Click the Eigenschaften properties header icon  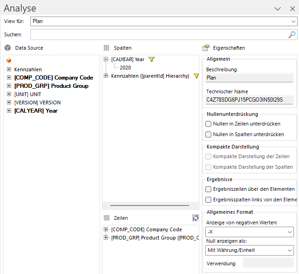click(206, 48)
